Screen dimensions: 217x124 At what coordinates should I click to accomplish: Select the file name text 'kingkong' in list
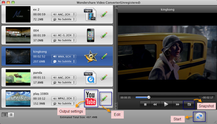point(40,52)
